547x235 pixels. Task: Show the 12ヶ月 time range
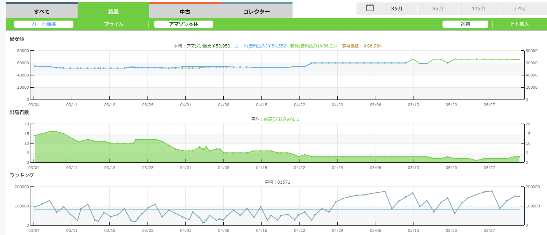(478, 9)
